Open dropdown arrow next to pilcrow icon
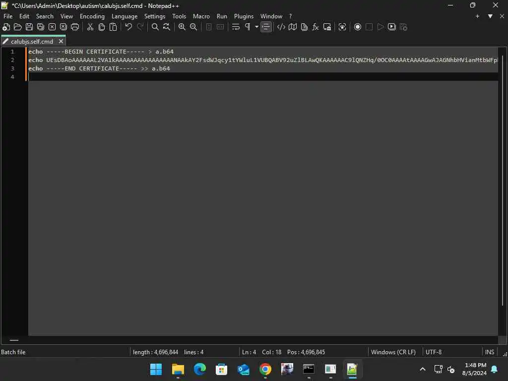 256,27
